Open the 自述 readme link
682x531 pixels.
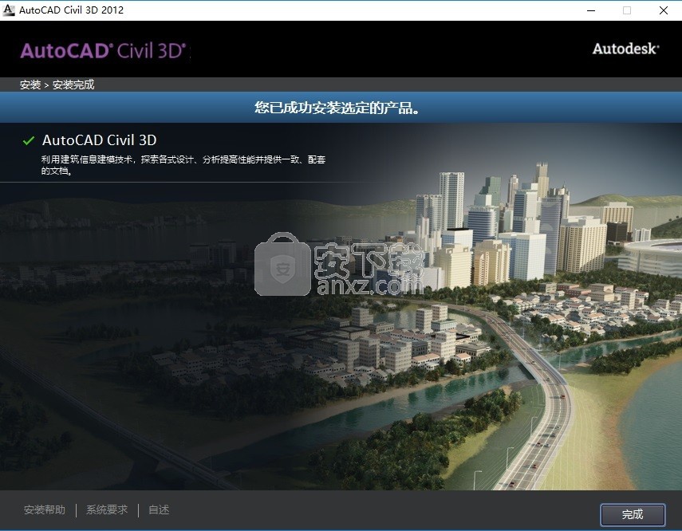click(x=159, y=509)
